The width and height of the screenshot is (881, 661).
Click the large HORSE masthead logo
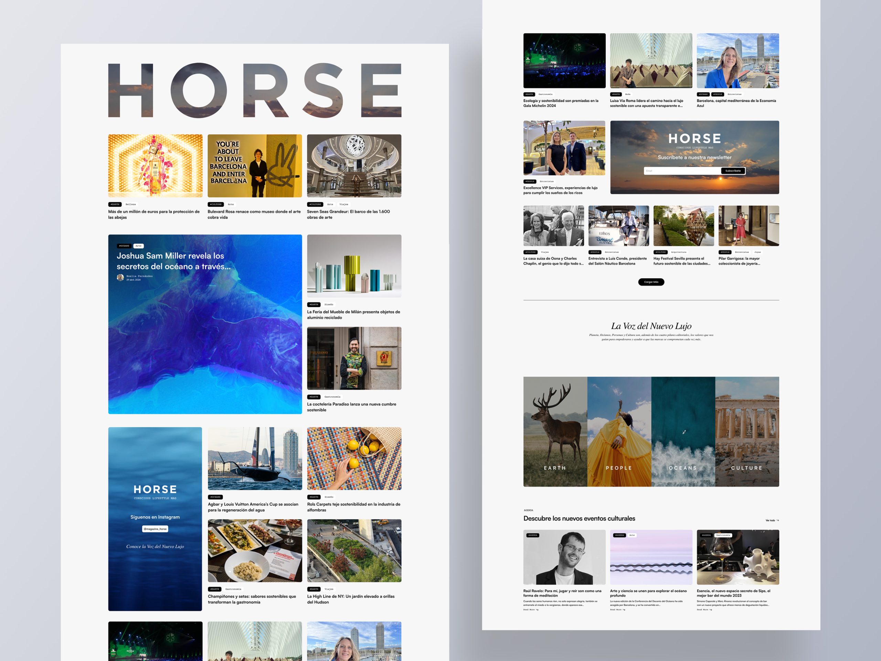point(255,91)
